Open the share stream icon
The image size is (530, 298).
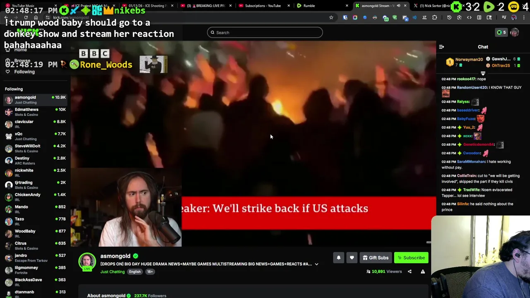[x=410, y=272]
